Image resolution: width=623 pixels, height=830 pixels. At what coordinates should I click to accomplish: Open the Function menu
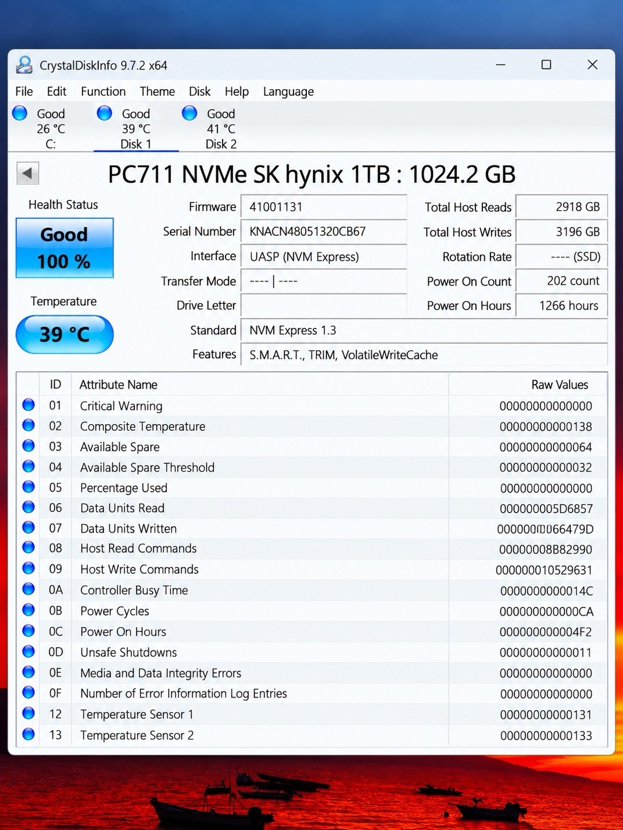[103, 92]
